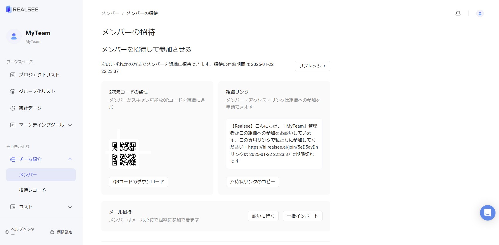499x245 pixels.
Task: Open the notification bell
Action: pyautogui.click(x=458, y=13)
